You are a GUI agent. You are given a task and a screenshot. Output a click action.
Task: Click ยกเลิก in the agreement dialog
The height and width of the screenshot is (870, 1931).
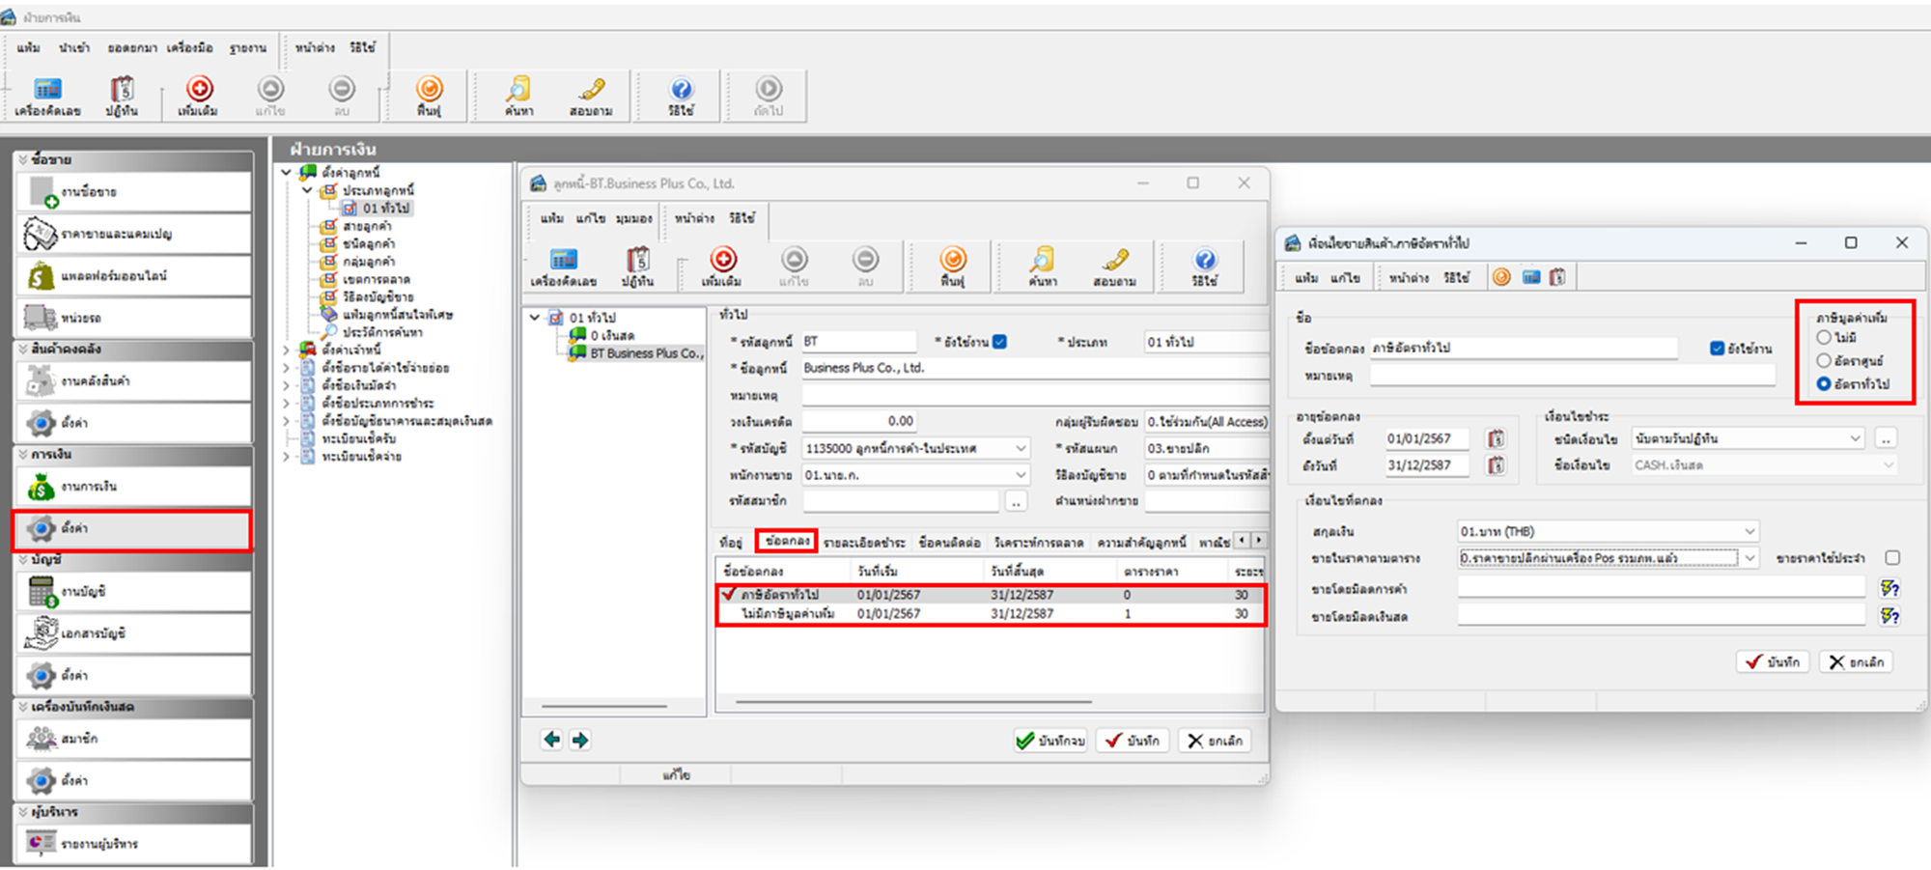(1856, 662)
